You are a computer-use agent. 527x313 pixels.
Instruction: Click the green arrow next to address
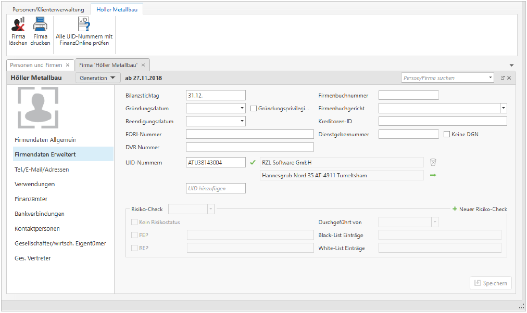pyautogui.click(x=433, y=175)
